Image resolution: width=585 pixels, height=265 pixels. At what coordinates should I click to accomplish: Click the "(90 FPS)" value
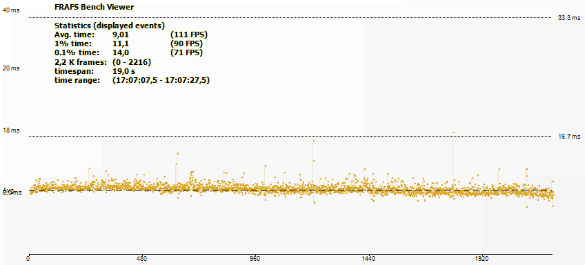pos(186,43)
